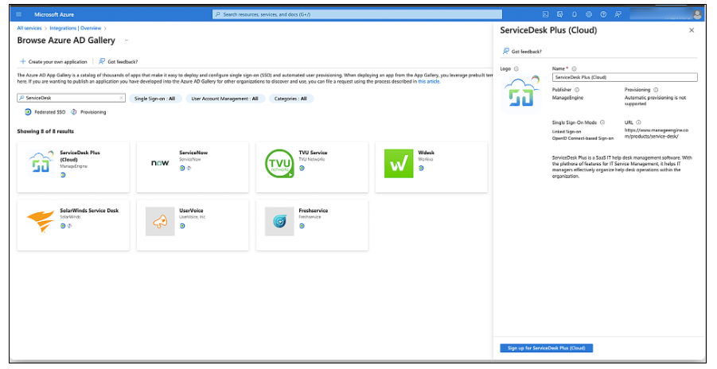
Task: Select the ServiceDesk Plus (Cloud) card
Action: point(73,167)
